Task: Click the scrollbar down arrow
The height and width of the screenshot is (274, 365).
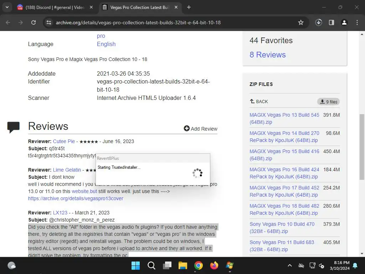Action: click(362, 254)
